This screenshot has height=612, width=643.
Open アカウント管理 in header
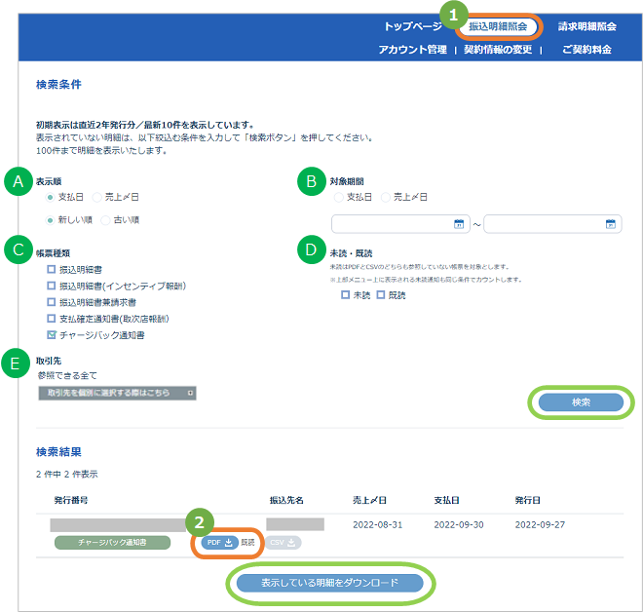[412, 50]
